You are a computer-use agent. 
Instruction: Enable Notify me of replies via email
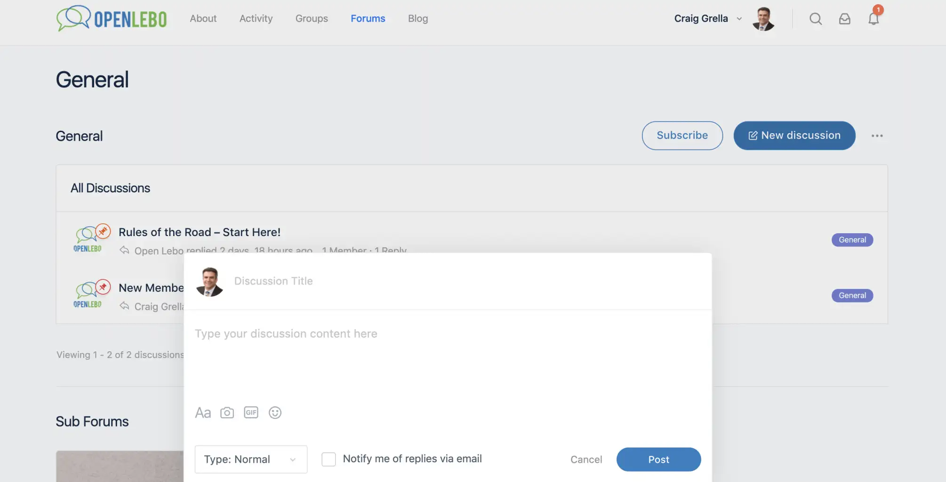[x=329, y=459]
